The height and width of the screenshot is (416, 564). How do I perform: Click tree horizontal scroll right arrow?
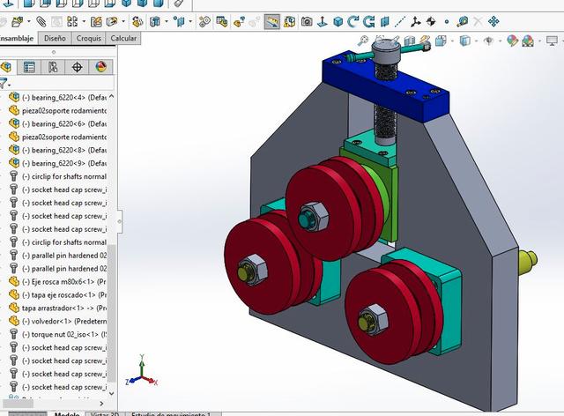coord(102,404)
